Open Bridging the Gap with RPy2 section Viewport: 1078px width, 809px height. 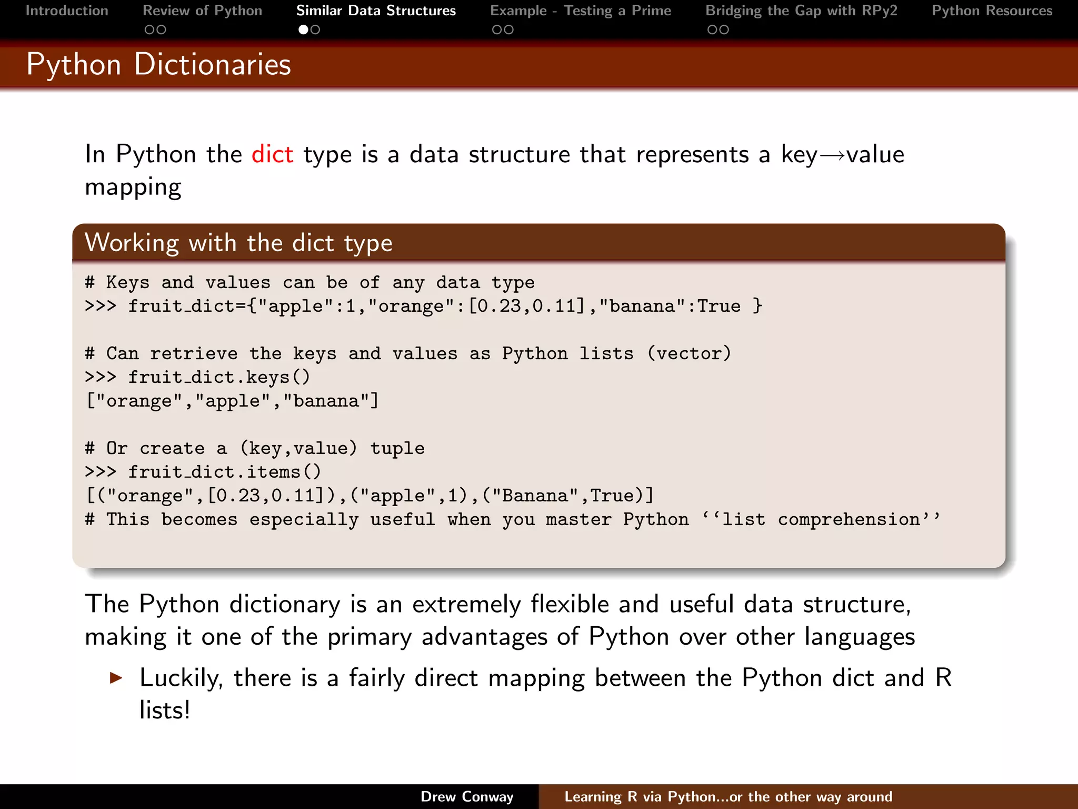pos(801,11)
